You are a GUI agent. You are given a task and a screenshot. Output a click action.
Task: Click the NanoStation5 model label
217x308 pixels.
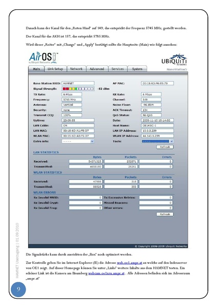[177, 70]
